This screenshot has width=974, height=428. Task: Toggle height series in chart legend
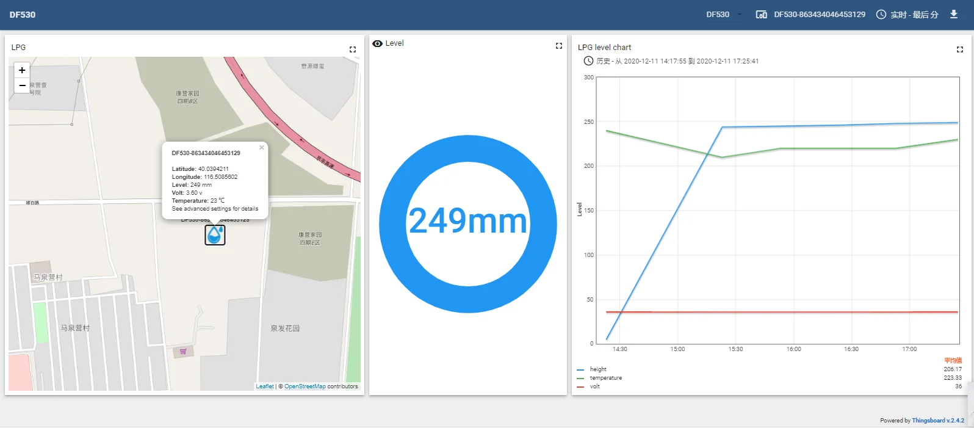click(598, 369)
